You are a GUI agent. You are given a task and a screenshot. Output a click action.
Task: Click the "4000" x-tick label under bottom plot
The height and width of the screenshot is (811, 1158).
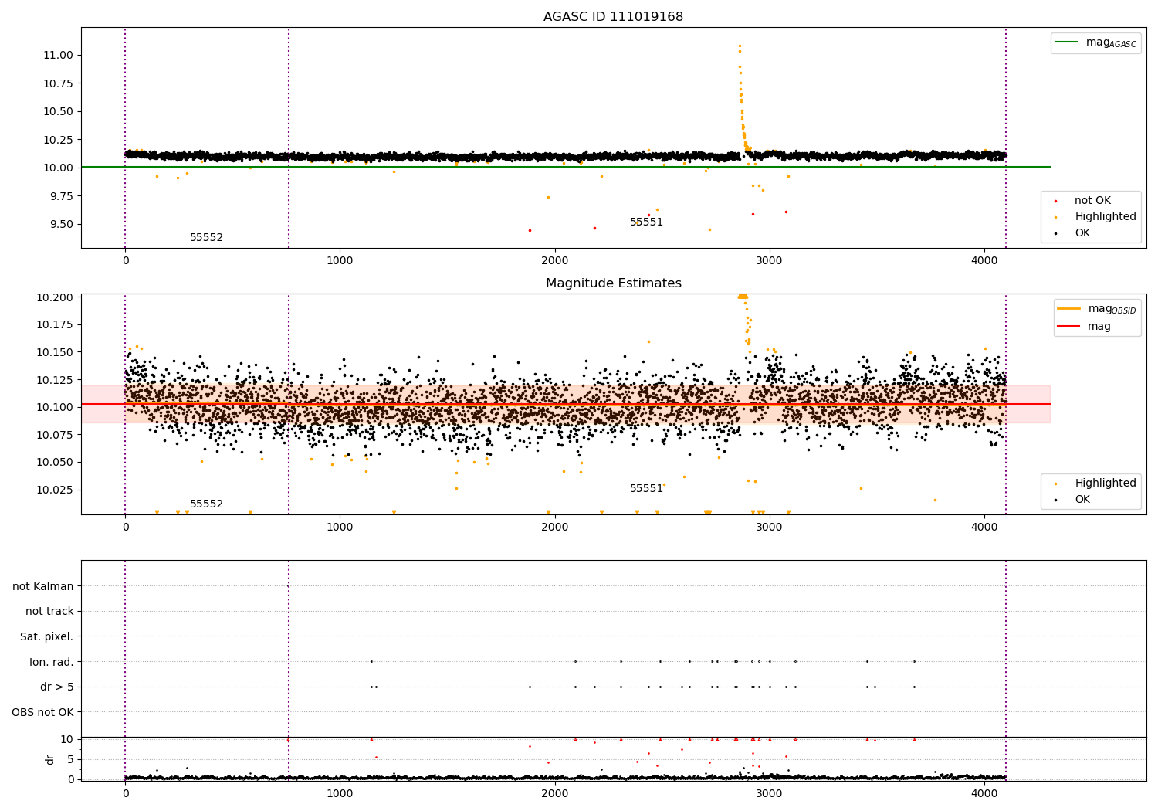point(984,794)
